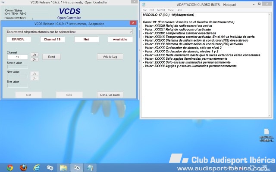
Task: Switch to the active VCDS taskbar button
Action: [x=77, y=168]
